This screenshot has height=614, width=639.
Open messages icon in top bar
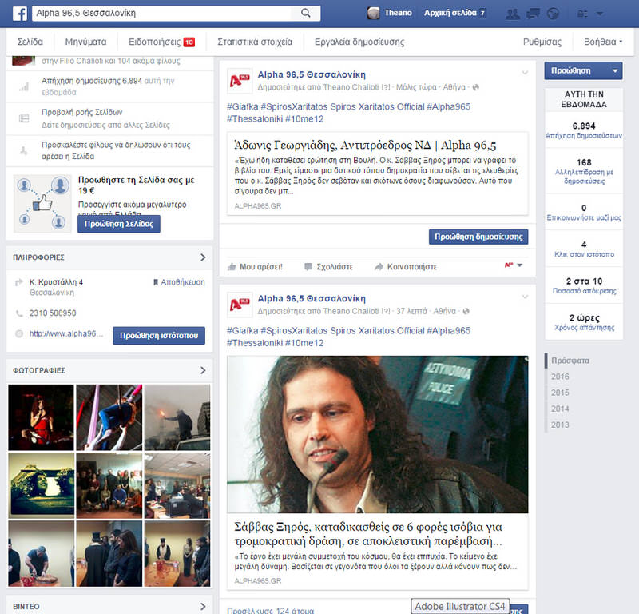(x=533, y=14)
